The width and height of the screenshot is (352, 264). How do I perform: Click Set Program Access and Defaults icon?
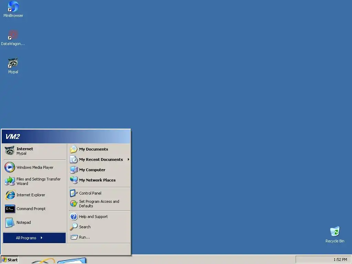74,203
